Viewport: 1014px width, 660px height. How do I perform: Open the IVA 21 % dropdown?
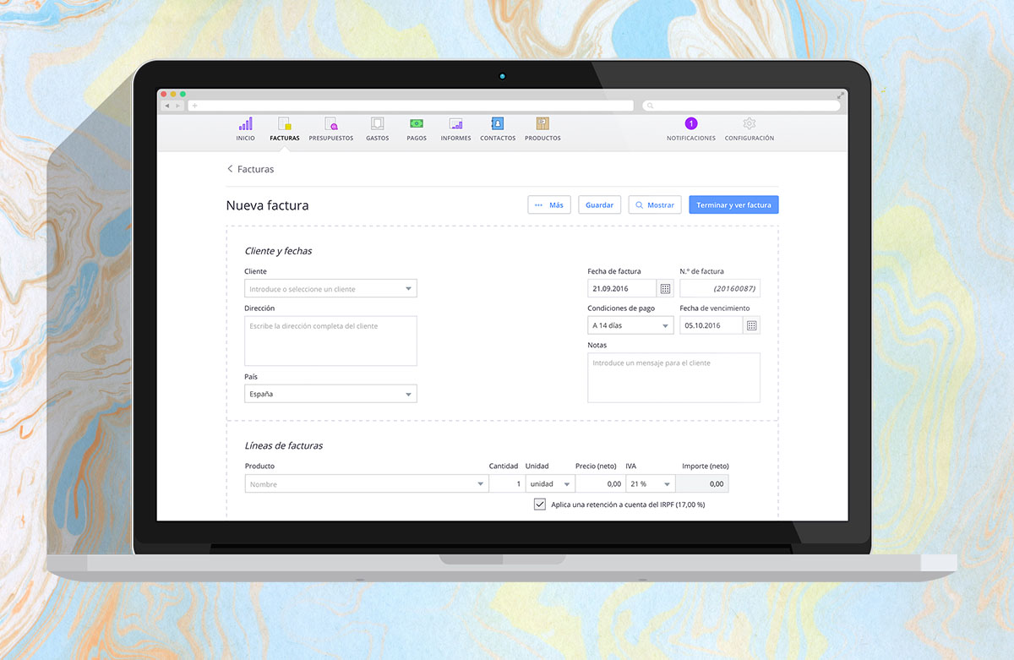(650, 484)
